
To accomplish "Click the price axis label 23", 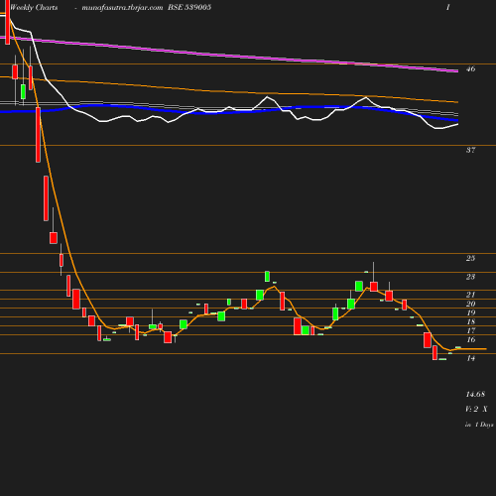I will pyautogui.click(x=470, y=277).
